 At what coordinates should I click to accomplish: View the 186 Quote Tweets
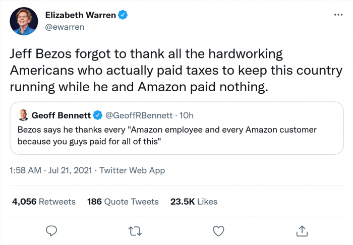tap(123, 202)
